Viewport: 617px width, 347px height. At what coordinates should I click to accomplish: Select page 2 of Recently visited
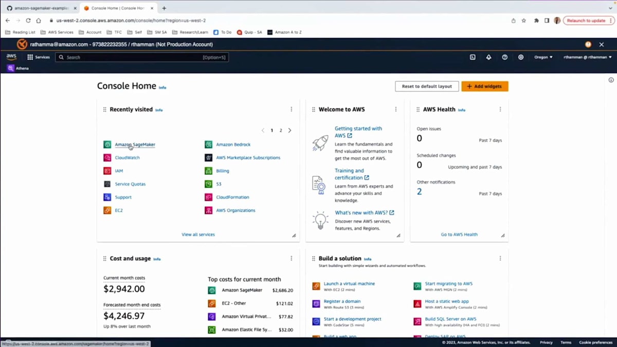pos(281,131)
